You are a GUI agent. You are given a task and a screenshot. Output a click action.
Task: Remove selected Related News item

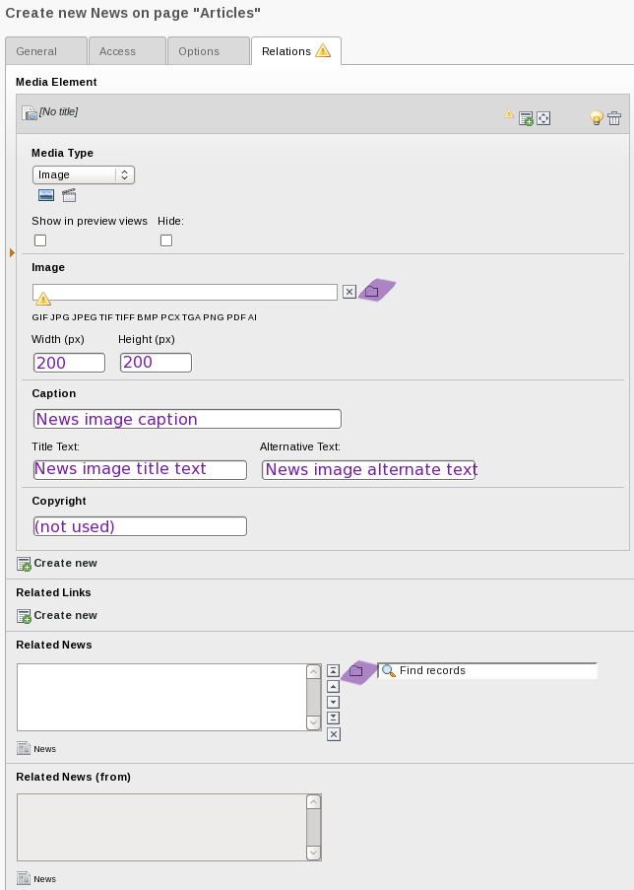pyautogui.click(x=334, y=733)
